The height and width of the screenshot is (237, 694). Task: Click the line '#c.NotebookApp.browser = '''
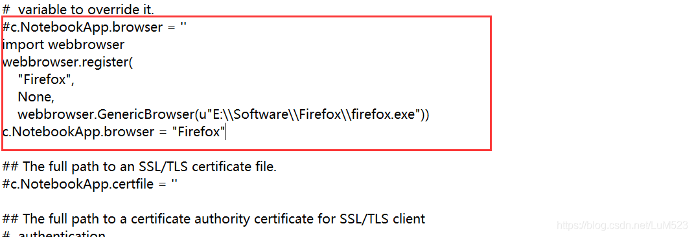point(95,27)
